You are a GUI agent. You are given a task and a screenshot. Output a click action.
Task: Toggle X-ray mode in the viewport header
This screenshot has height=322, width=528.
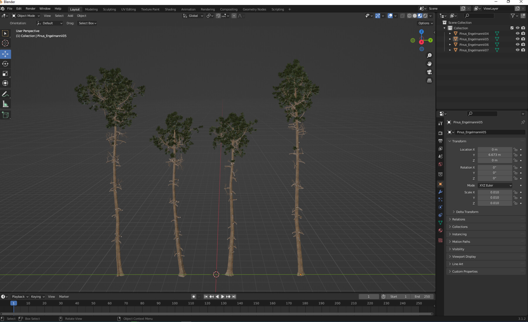(x=402, y=16)
